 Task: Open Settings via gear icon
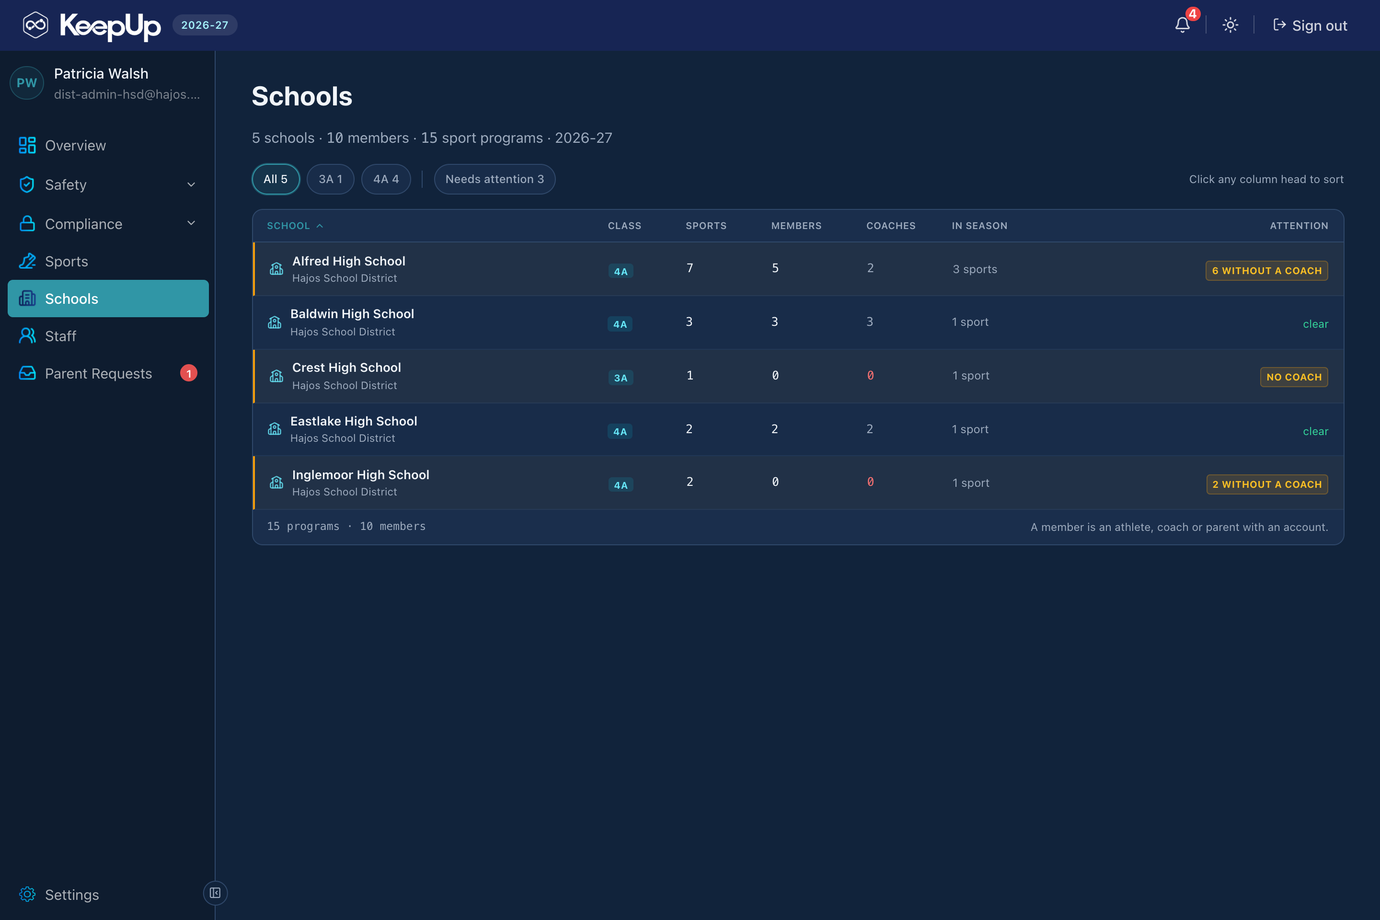(27, 894)
